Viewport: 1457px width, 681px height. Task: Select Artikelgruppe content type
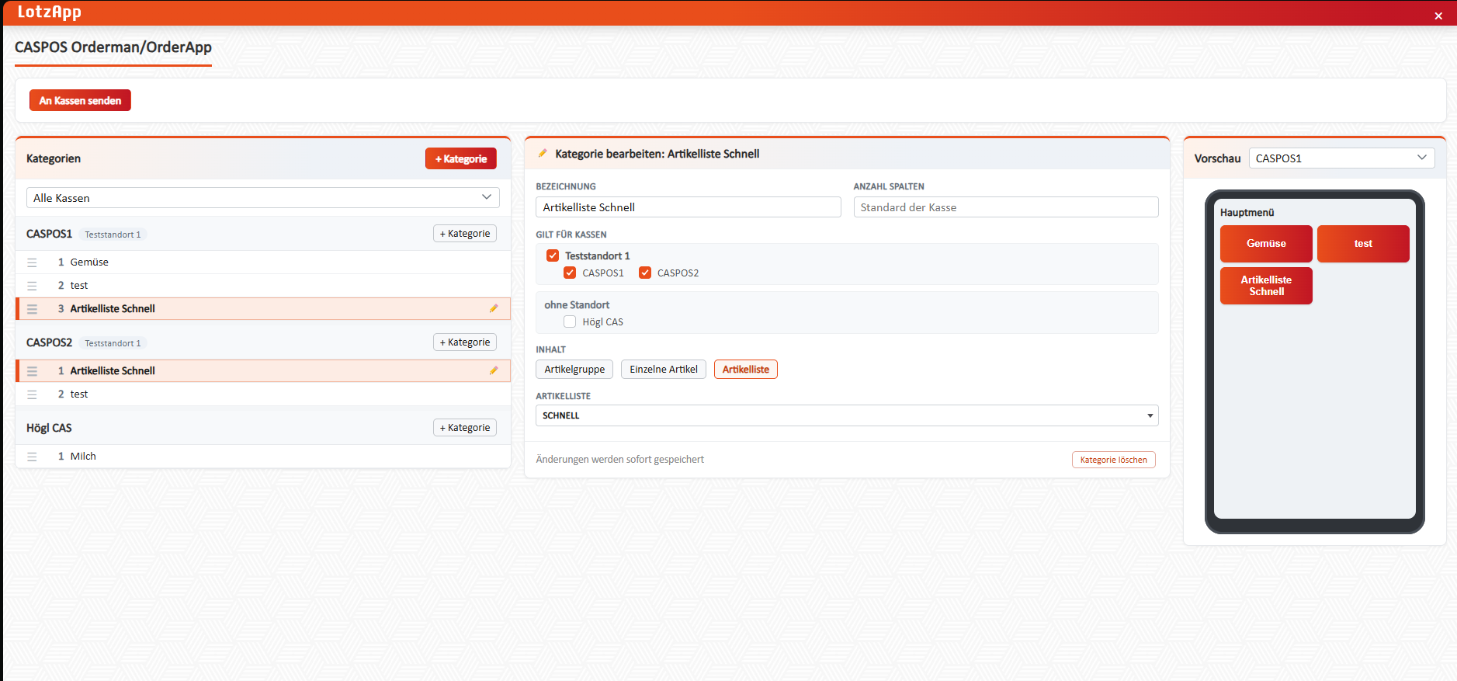[x=574, y=369]
